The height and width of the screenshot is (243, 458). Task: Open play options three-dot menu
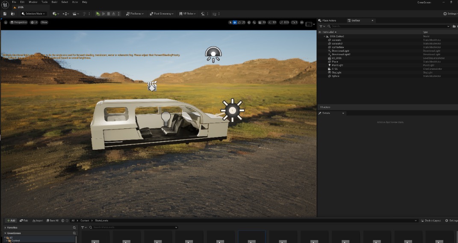tap(118, 14)
